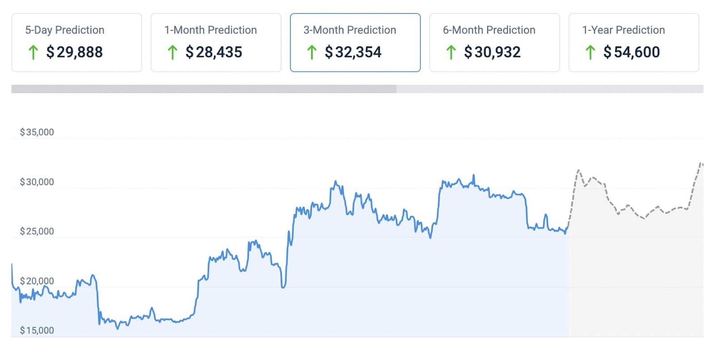
Task: Click the $54,600 predicted price
Action: [x=631, y=52]
